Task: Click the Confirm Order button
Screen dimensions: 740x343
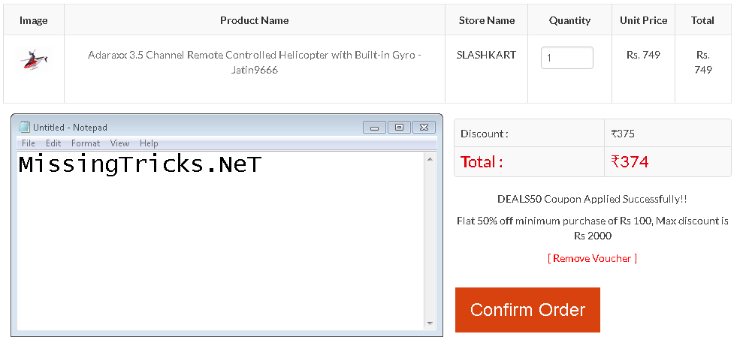Action: click(527, 310)
